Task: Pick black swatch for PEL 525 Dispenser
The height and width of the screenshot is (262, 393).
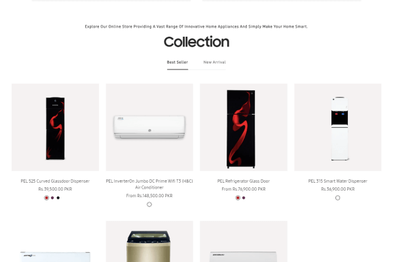Action: click(58, 198)
